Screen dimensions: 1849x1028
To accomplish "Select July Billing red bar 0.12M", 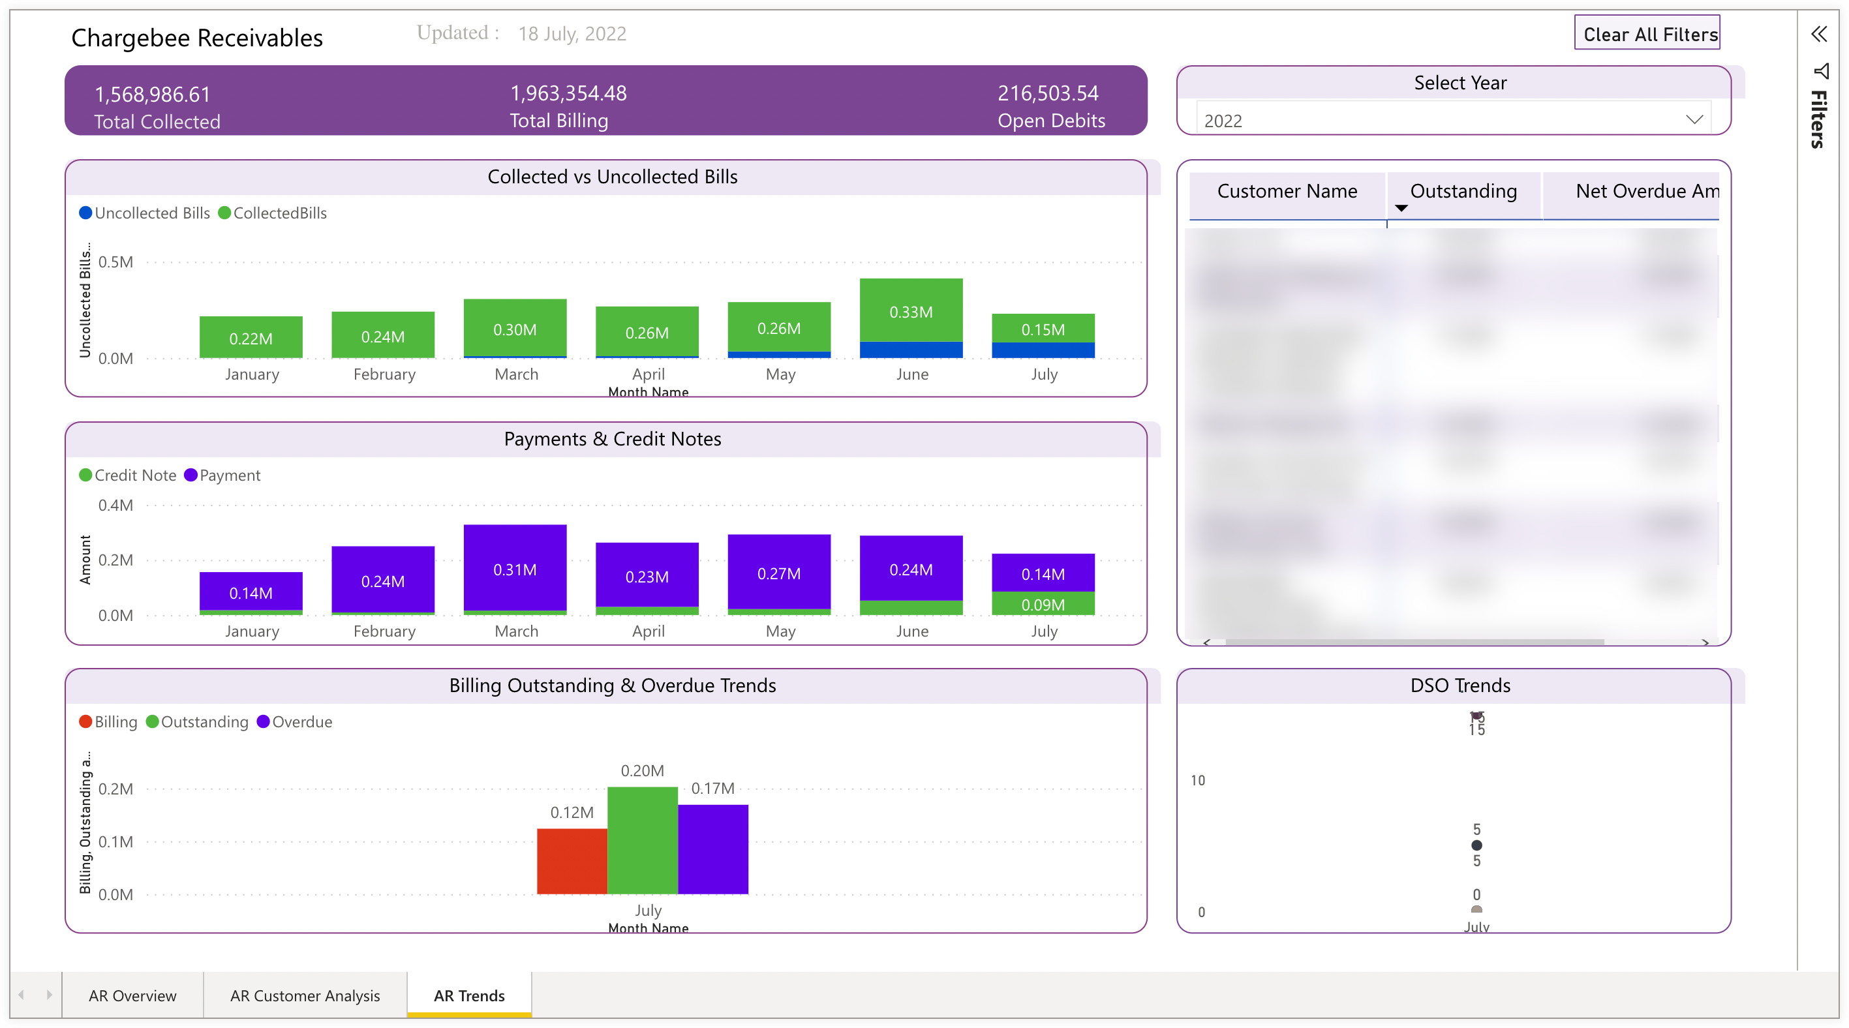I will pos(572,862).
